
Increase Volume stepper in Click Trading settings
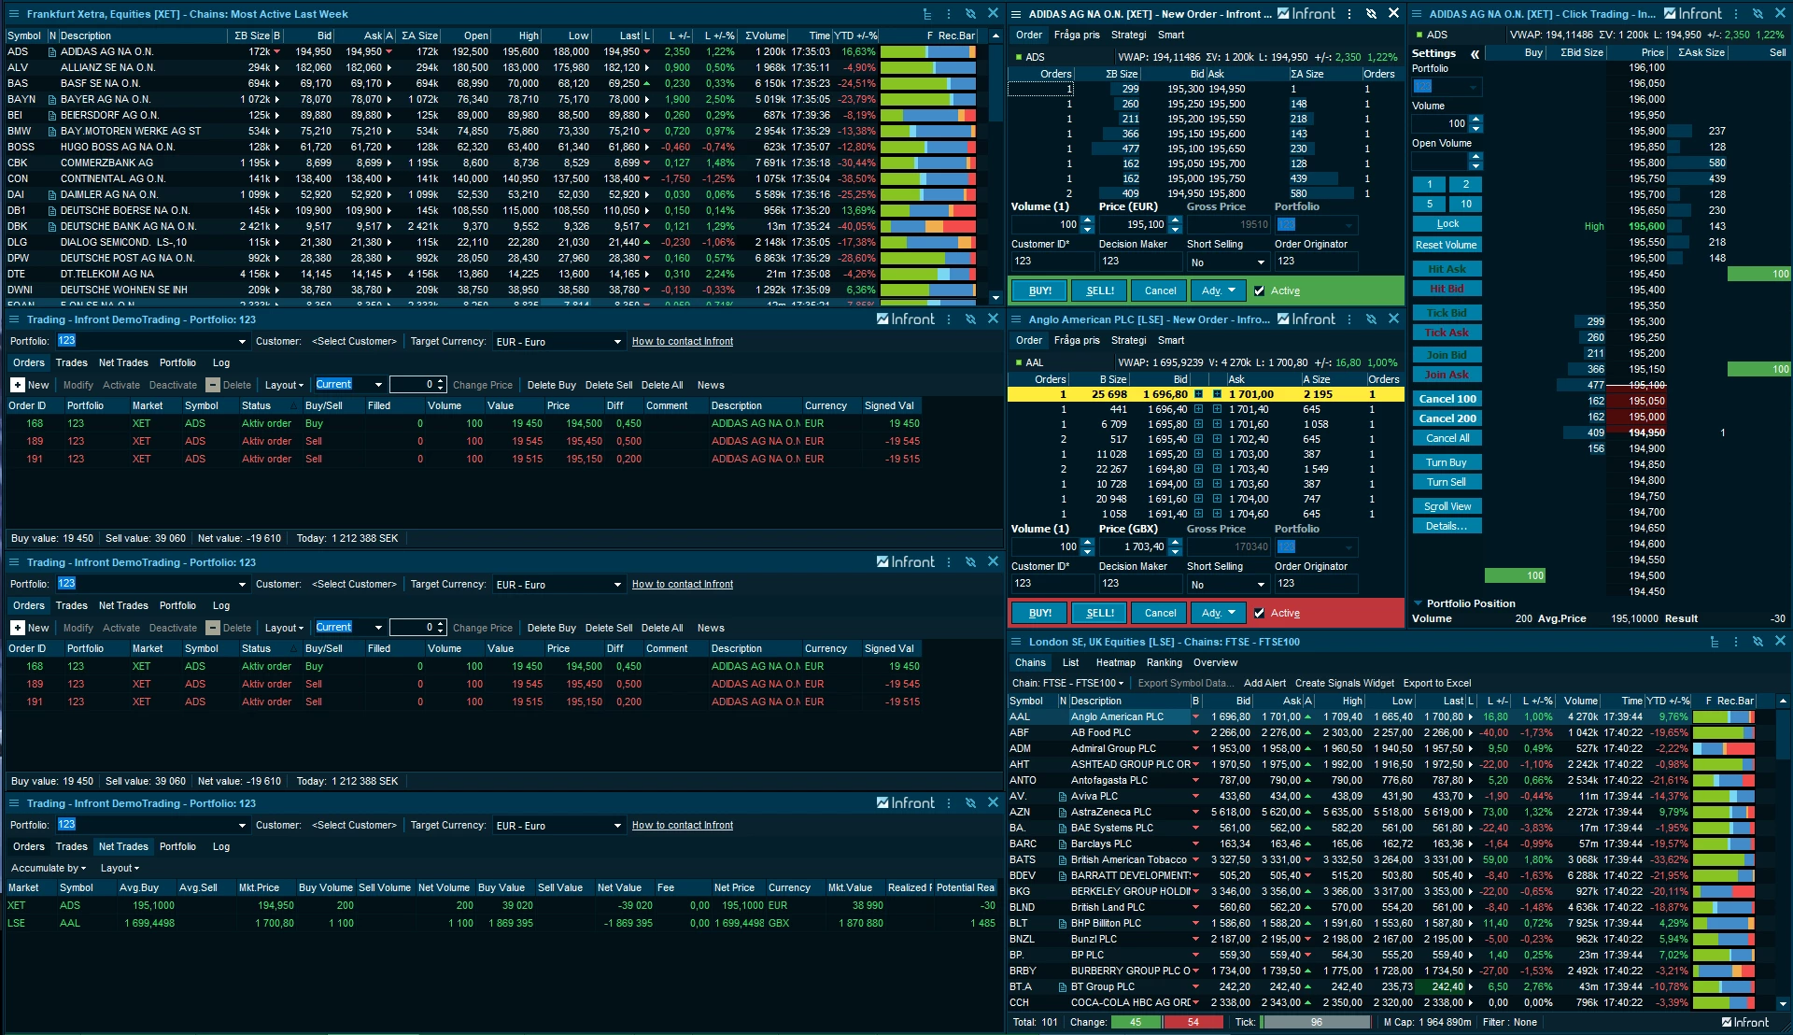click(x=1475, y=119)
